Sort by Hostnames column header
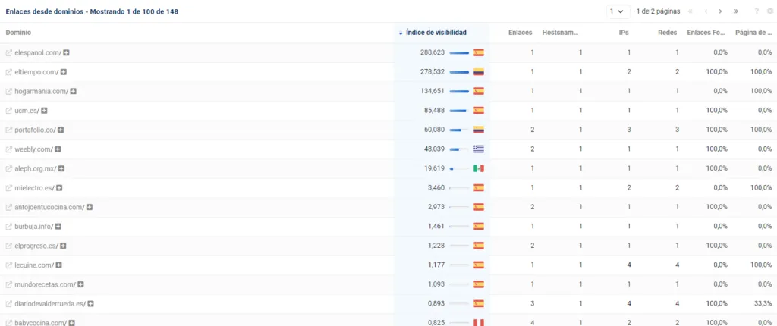This screenshot has width=777, height=326. pyautogui.click(x=561, y=33)
